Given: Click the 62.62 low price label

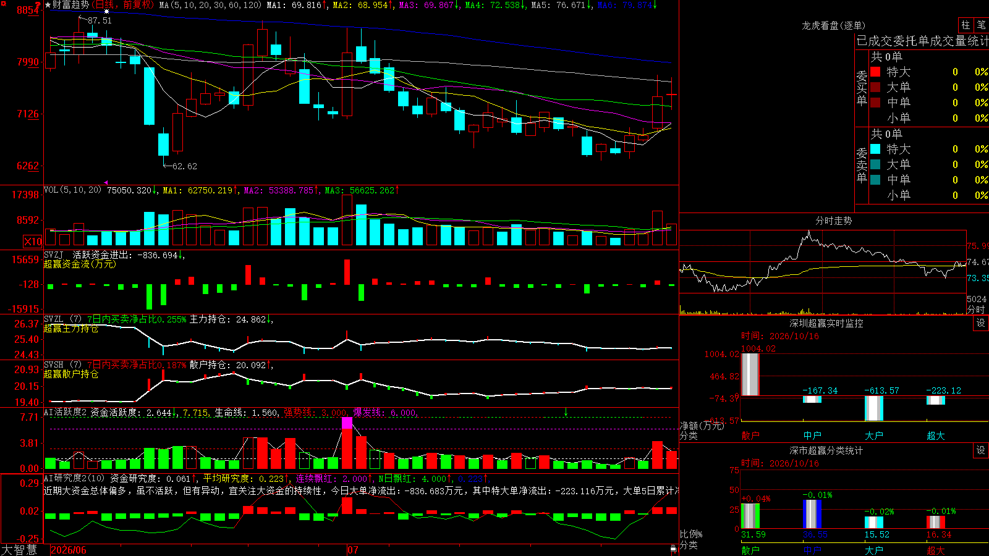Looking at the screenshot, I should (x=184, y=166).
